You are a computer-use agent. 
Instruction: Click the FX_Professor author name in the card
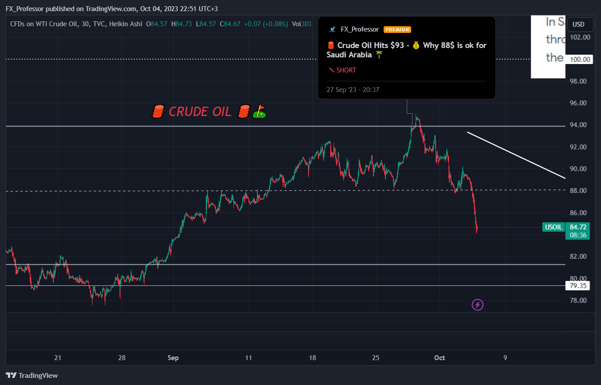[x=360, y=29]
